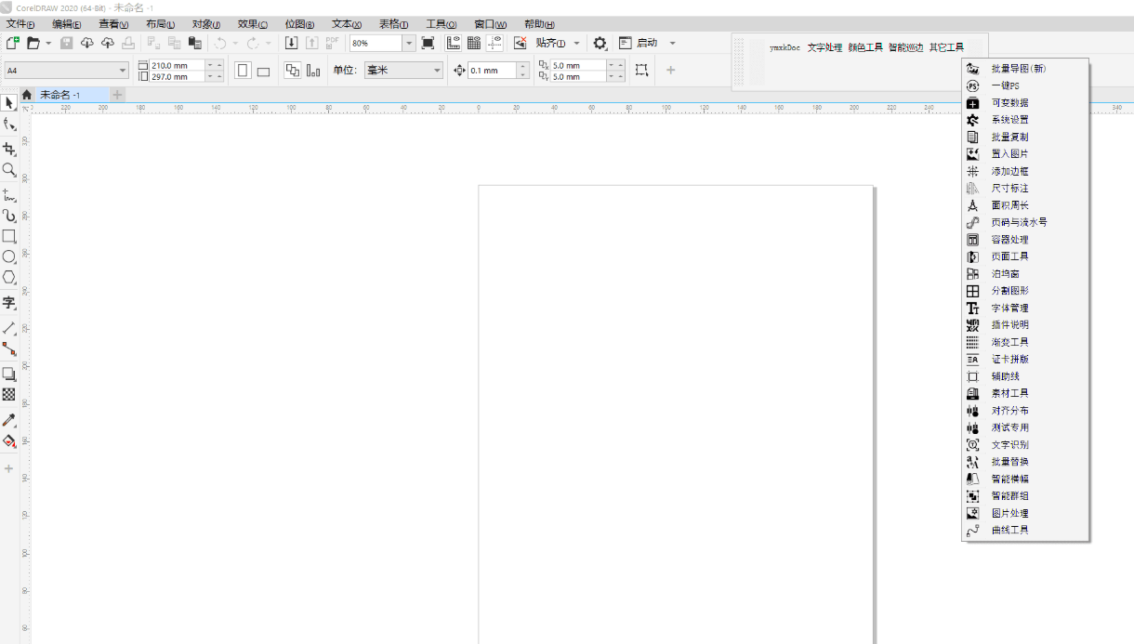Select the Rectangle tool
The width and height of the screenshot is (1134, 644).
tap(9, 236)
